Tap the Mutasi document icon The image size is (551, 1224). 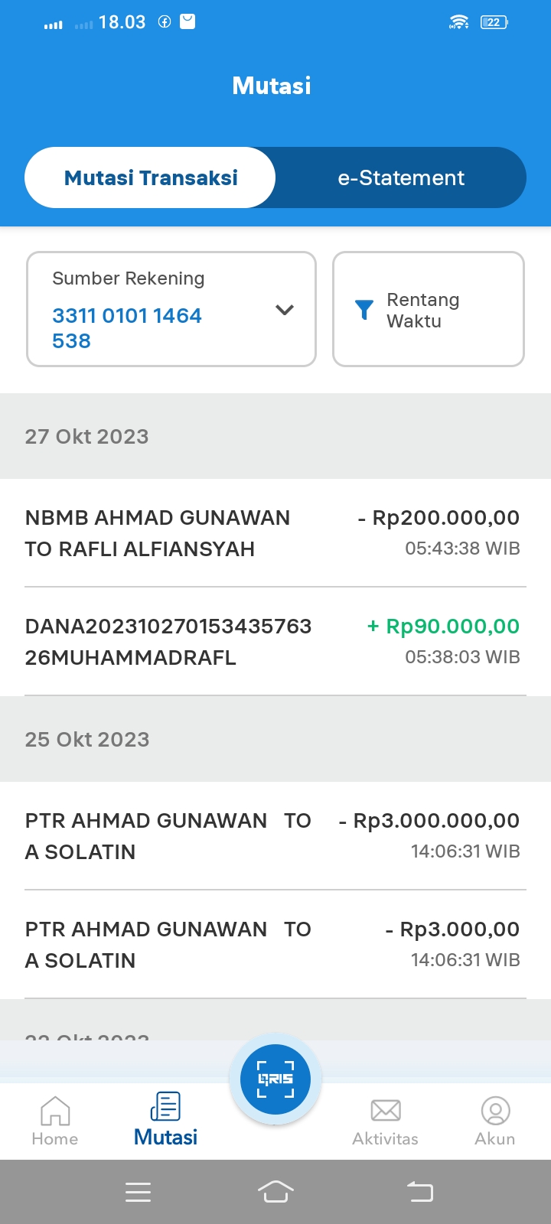[165, 1107]
